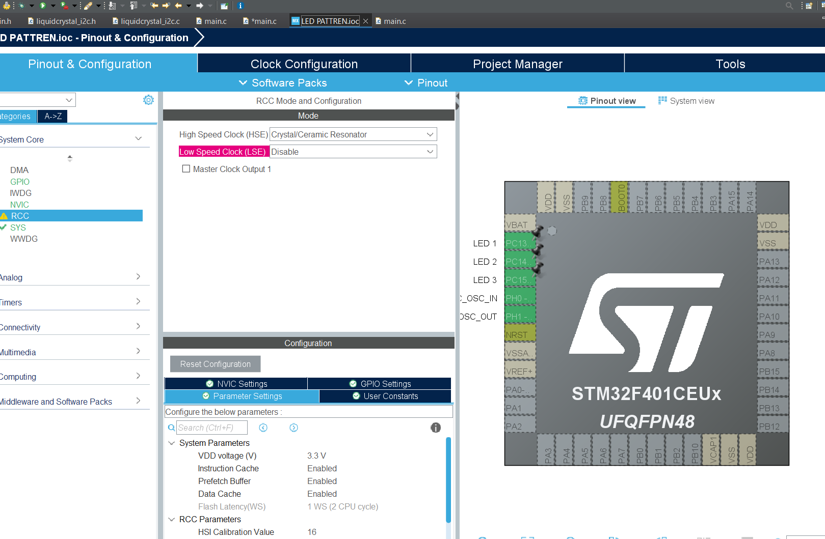
Task: Close the LED PATTREN.ioc editor tab
Action: pos(365,21)
